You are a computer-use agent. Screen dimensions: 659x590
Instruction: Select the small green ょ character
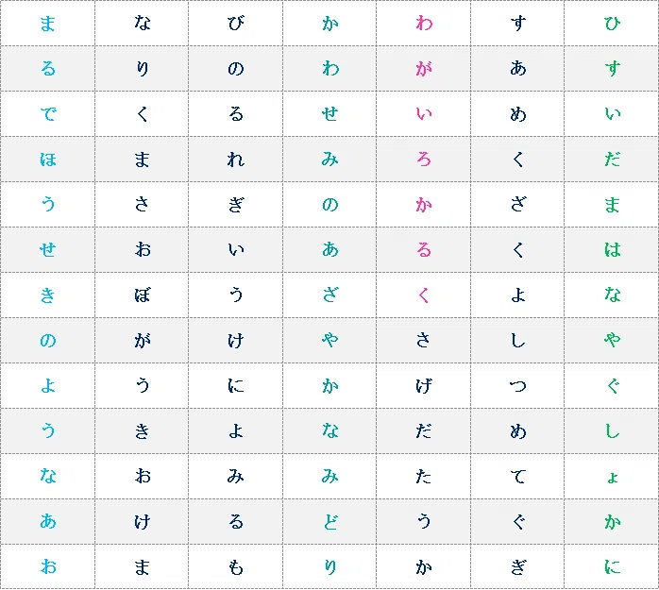click(x=613, y=478)
